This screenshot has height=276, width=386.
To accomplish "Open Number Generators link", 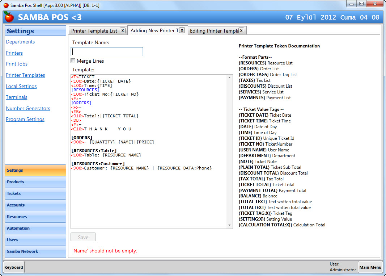I will [28, 108].
